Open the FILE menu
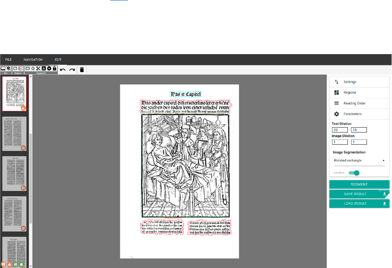 (9, 60)
